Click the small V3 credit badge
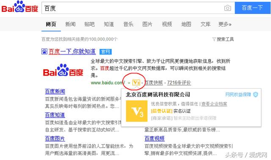 [x=136, y=83]
